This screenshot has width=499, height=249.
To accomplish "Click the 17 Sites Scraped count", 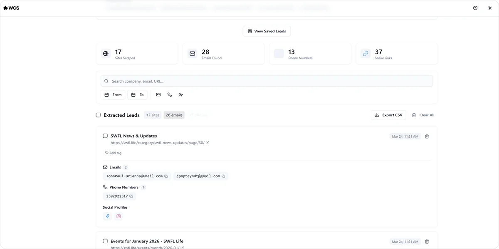I will tap(118, 52).
